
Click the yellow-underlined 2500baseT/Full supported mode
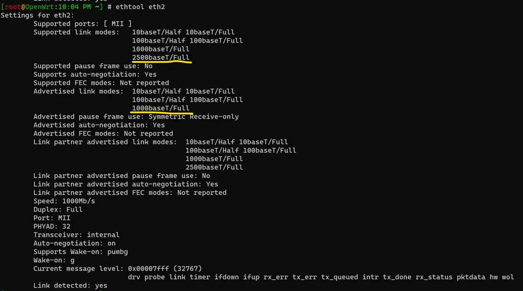coord(161,58)
